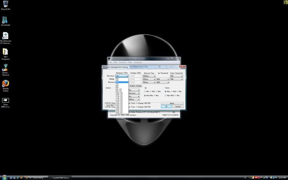Open the Option dropdown showing Maximum

(134, 93)
